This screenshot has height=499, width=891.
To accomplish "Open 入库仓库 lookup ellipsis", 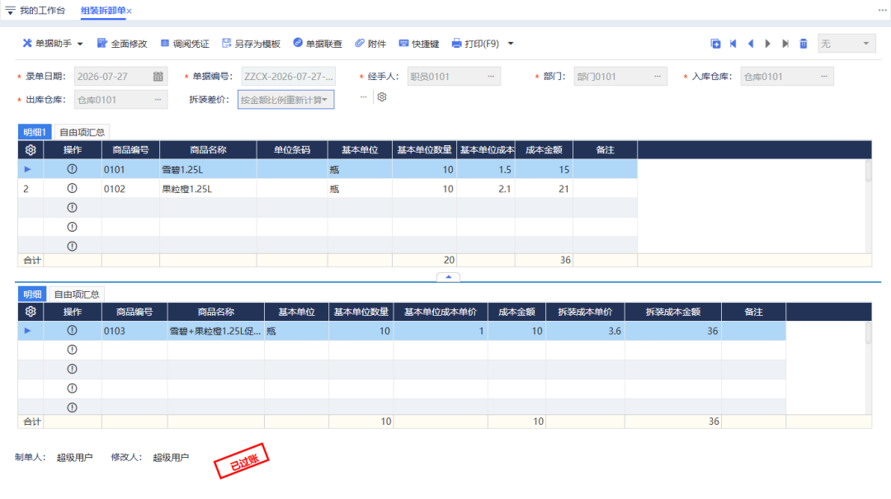I will point(824,76).
